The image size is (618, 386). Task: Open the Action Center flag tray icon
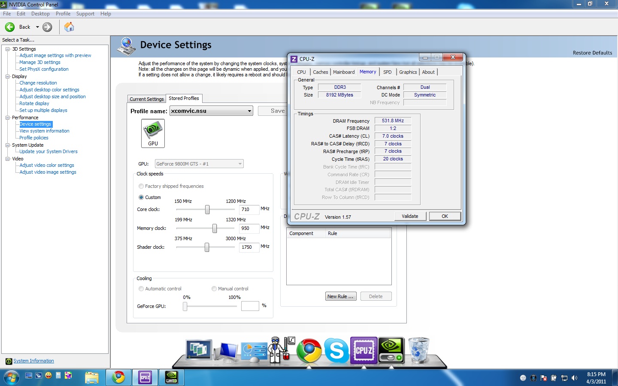(x=544, y=378)
